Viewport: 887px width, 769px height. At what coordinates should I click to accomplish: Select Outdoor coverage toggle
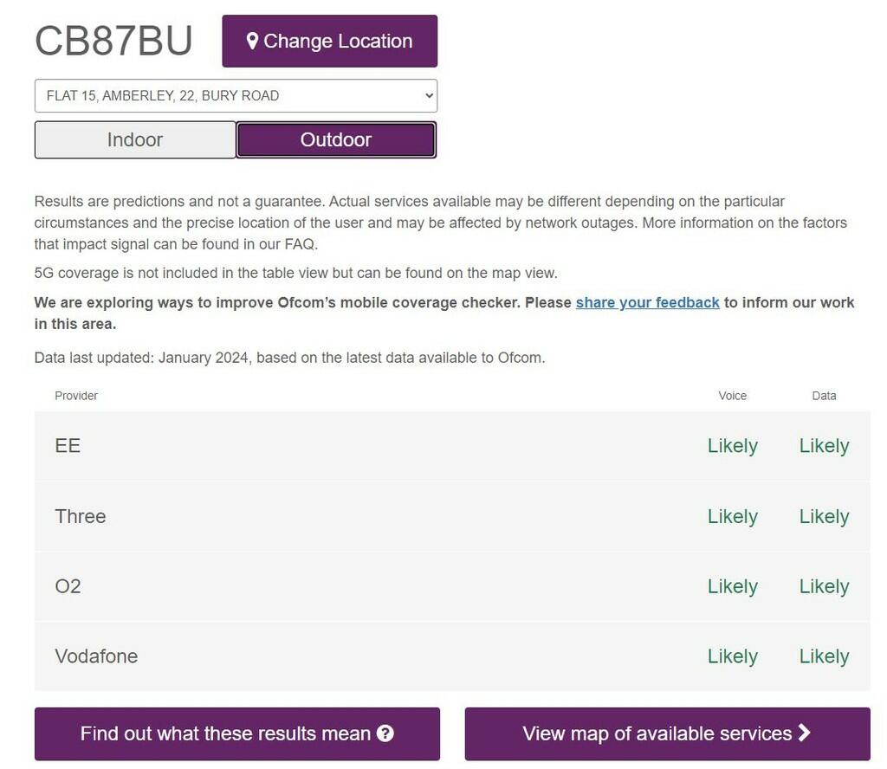pyautogui.click(x=336, y=139)
